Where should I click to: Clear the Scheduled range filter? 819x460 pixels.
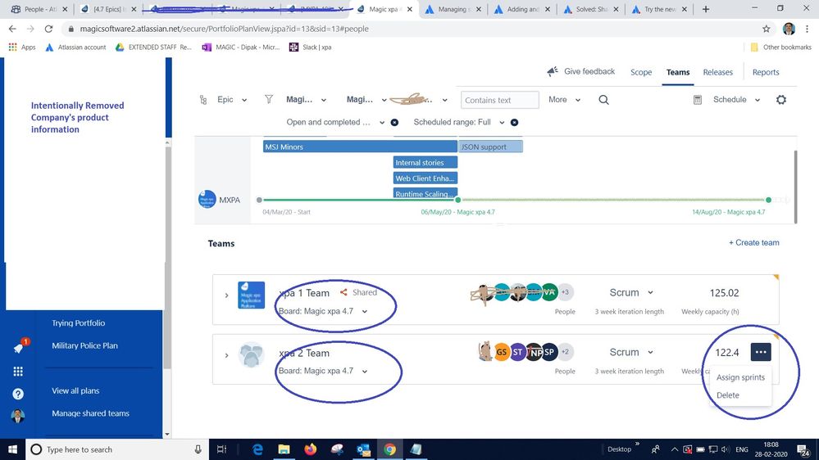click(515, 122)
